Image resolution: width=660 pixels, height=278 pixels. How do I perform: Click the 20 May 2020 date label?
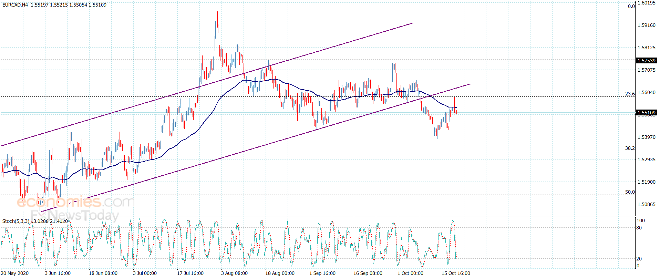click(x=15, y=273)
